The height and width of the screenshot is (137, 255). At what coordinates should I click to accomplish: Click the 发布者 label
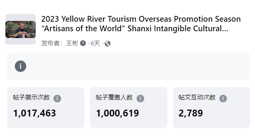point(52,43)
